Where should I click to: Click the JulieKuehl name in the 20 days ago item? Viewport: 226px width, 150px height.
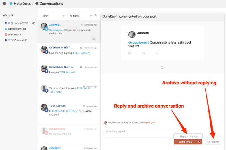click(x=55, y=148)
